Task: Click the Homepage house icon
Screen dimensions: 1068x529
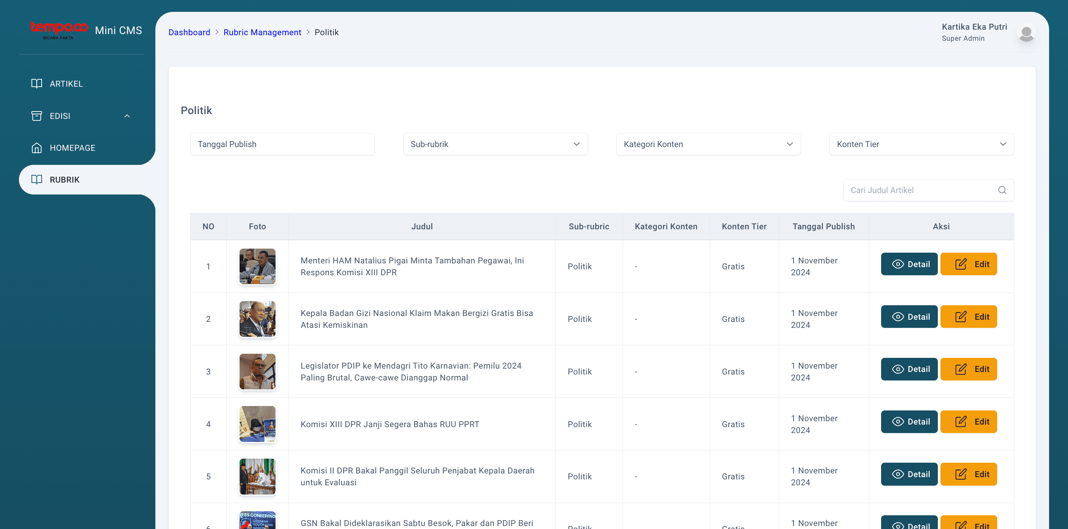Action: point(36,147)
